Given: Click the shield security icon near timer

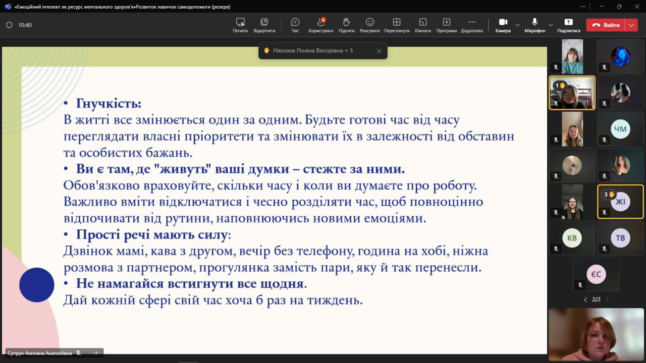Looking at the screenshot, I should (9, 25).
